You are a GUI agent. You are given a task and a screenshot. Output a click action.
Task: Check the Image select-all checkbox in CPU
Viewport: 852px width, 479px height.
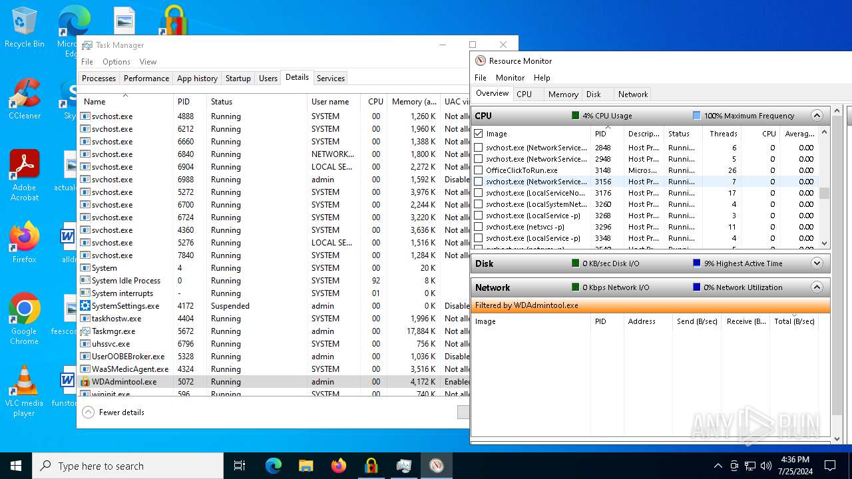tap(479, 134)
